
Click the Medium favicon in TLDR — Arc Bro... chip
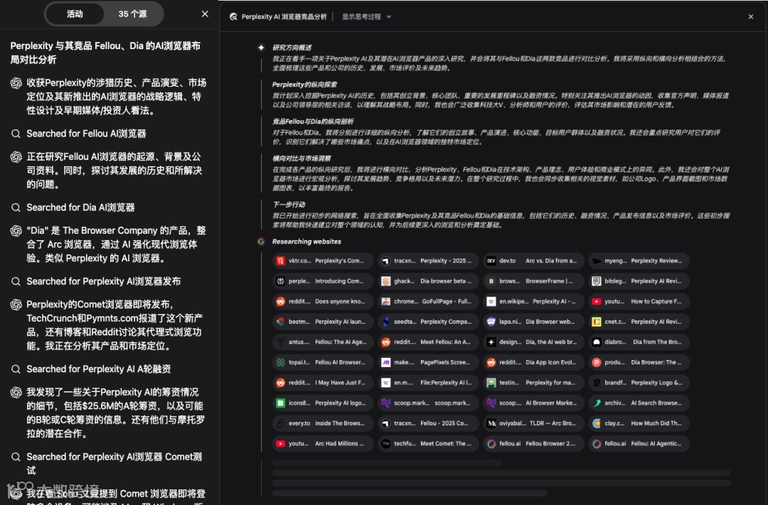click(491, 423)
